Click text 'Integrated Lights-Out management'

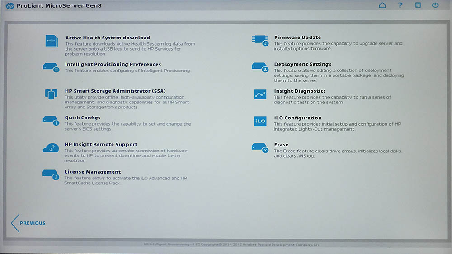[x=314, y=129]
